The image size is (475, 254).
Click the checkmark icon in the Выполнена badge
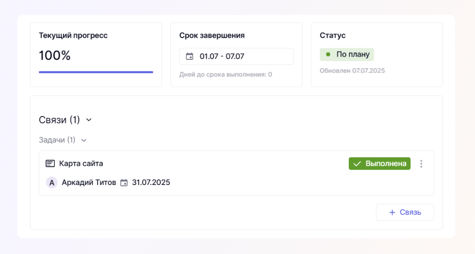[x=357, y=164]
